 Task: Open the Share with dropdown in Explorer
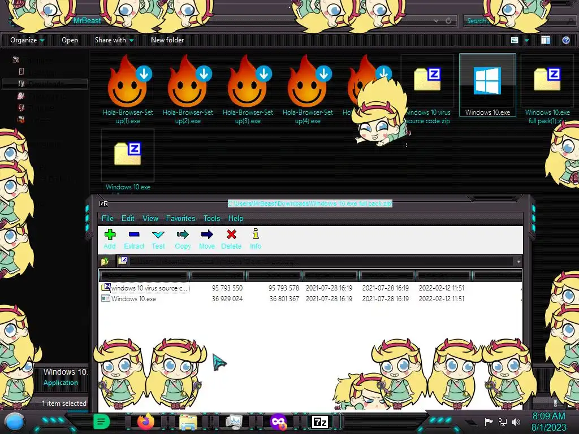(114, 40)
